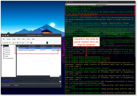Open the Show Entries dropdown arrow
This screenshot has width=138, height=97.
coord(29,43)
